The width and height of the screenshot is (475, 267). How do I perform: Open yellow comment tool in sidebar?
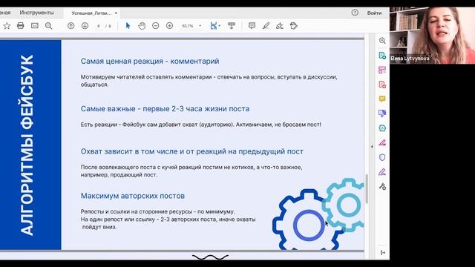click(382, 99)
